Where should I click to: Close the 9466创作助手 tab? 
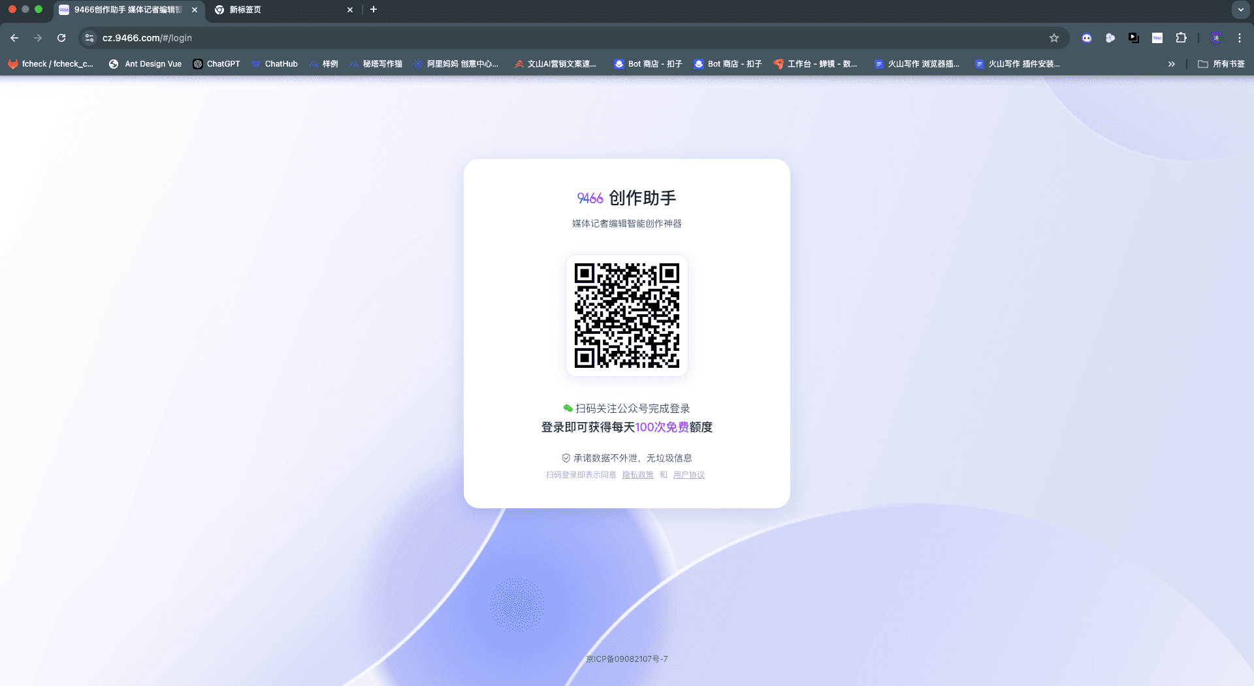click(x=195, y=10)
